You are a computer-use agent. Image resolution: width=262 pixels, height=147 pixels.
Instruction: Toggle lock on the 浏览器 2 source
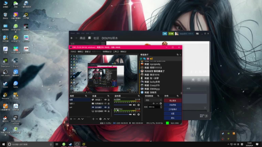click(x=108, y=100)
